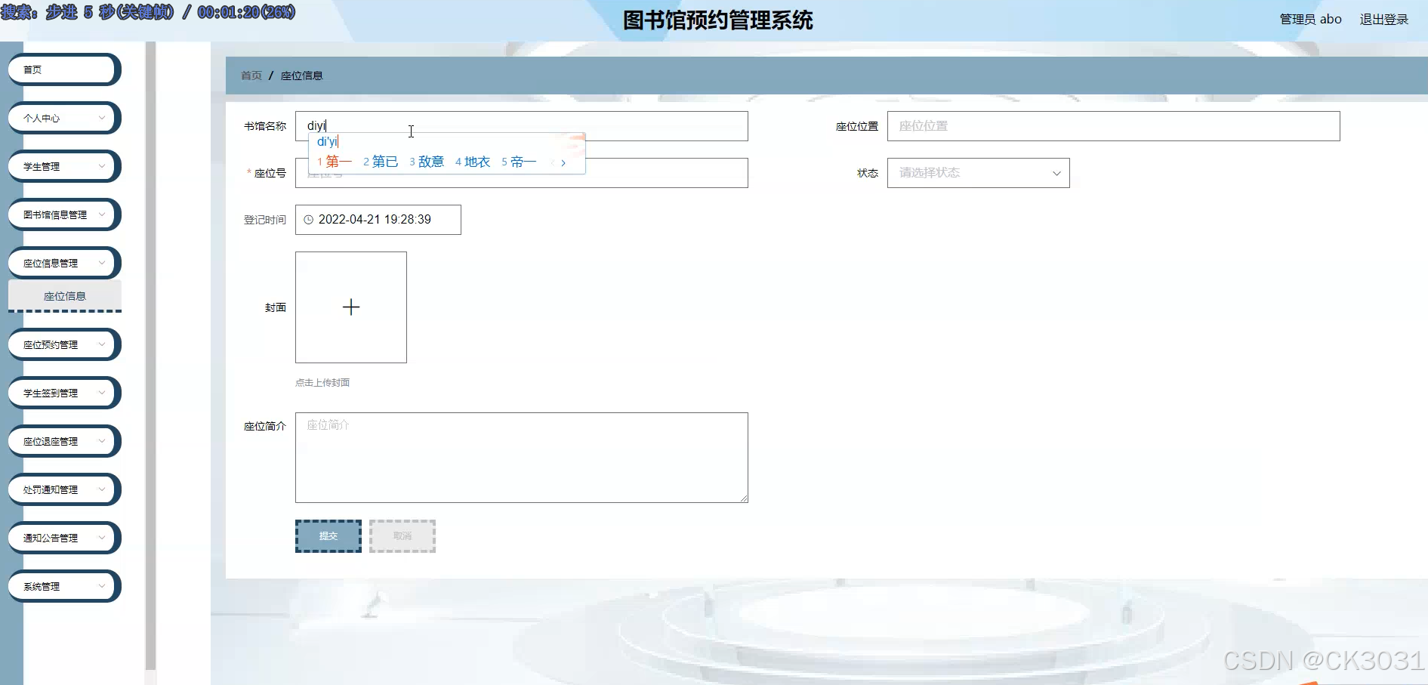The image size is (1428, 685).
Task: Click the chevron on 个人中心 item
Action: click(102, 118)
